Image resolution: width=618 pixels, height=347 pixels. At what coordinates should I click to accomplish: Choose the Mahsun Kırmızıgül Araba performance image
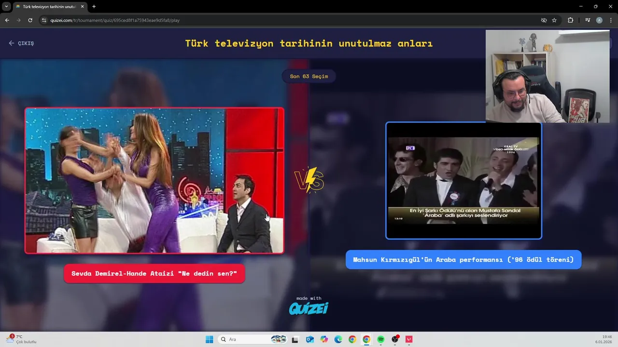click(x=463, y=181)
